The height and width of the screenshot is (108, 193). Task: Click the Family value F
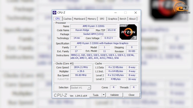coord(76,47)
